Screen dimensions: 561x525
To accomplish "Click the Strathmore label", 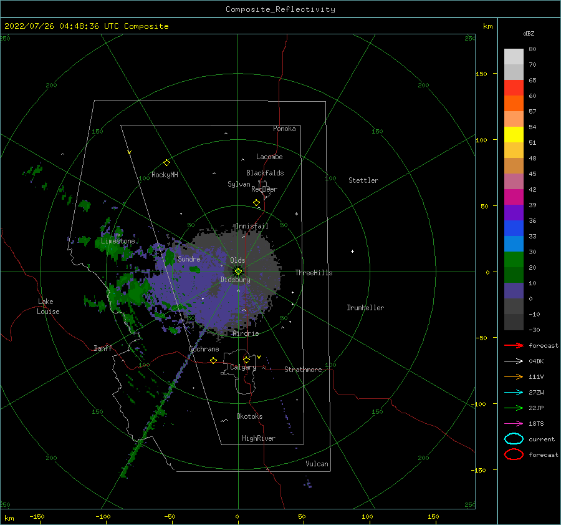I will [x=303, y=370].
